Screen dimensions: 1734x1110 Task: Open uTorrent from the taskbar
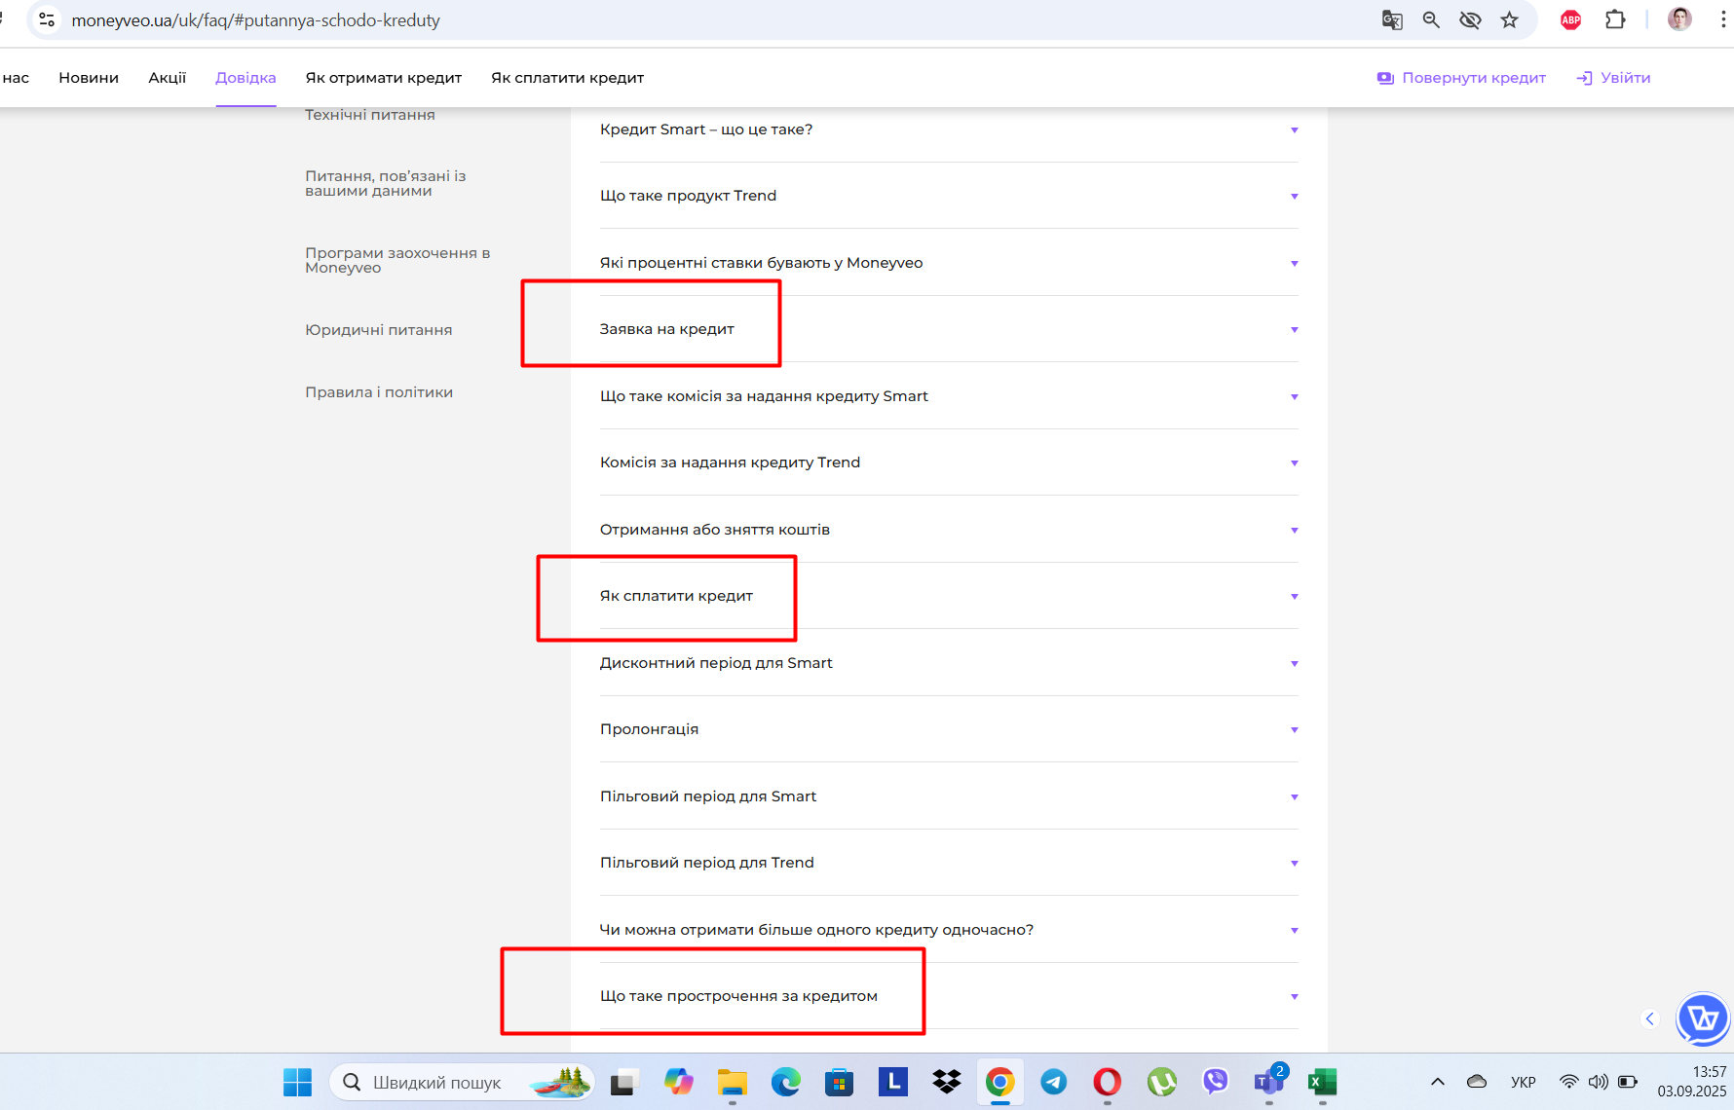tap(1161, 1082)
